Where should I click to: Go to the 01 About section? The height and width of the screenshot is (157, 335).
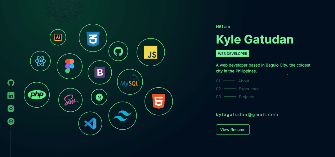coord(233,81)
